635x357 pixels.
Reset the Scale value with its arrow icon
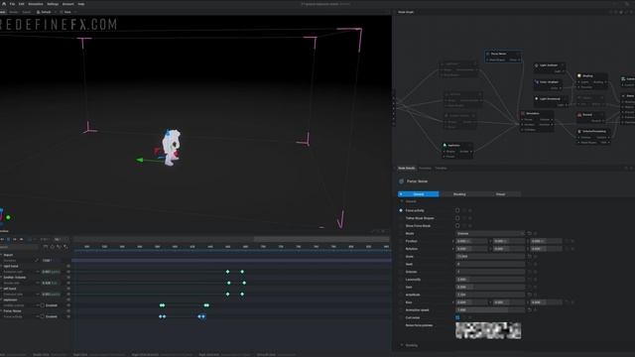pos(529,257)
